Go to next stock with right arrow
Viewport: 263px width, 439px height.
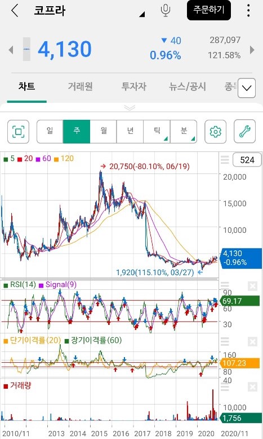click(252, 50)
